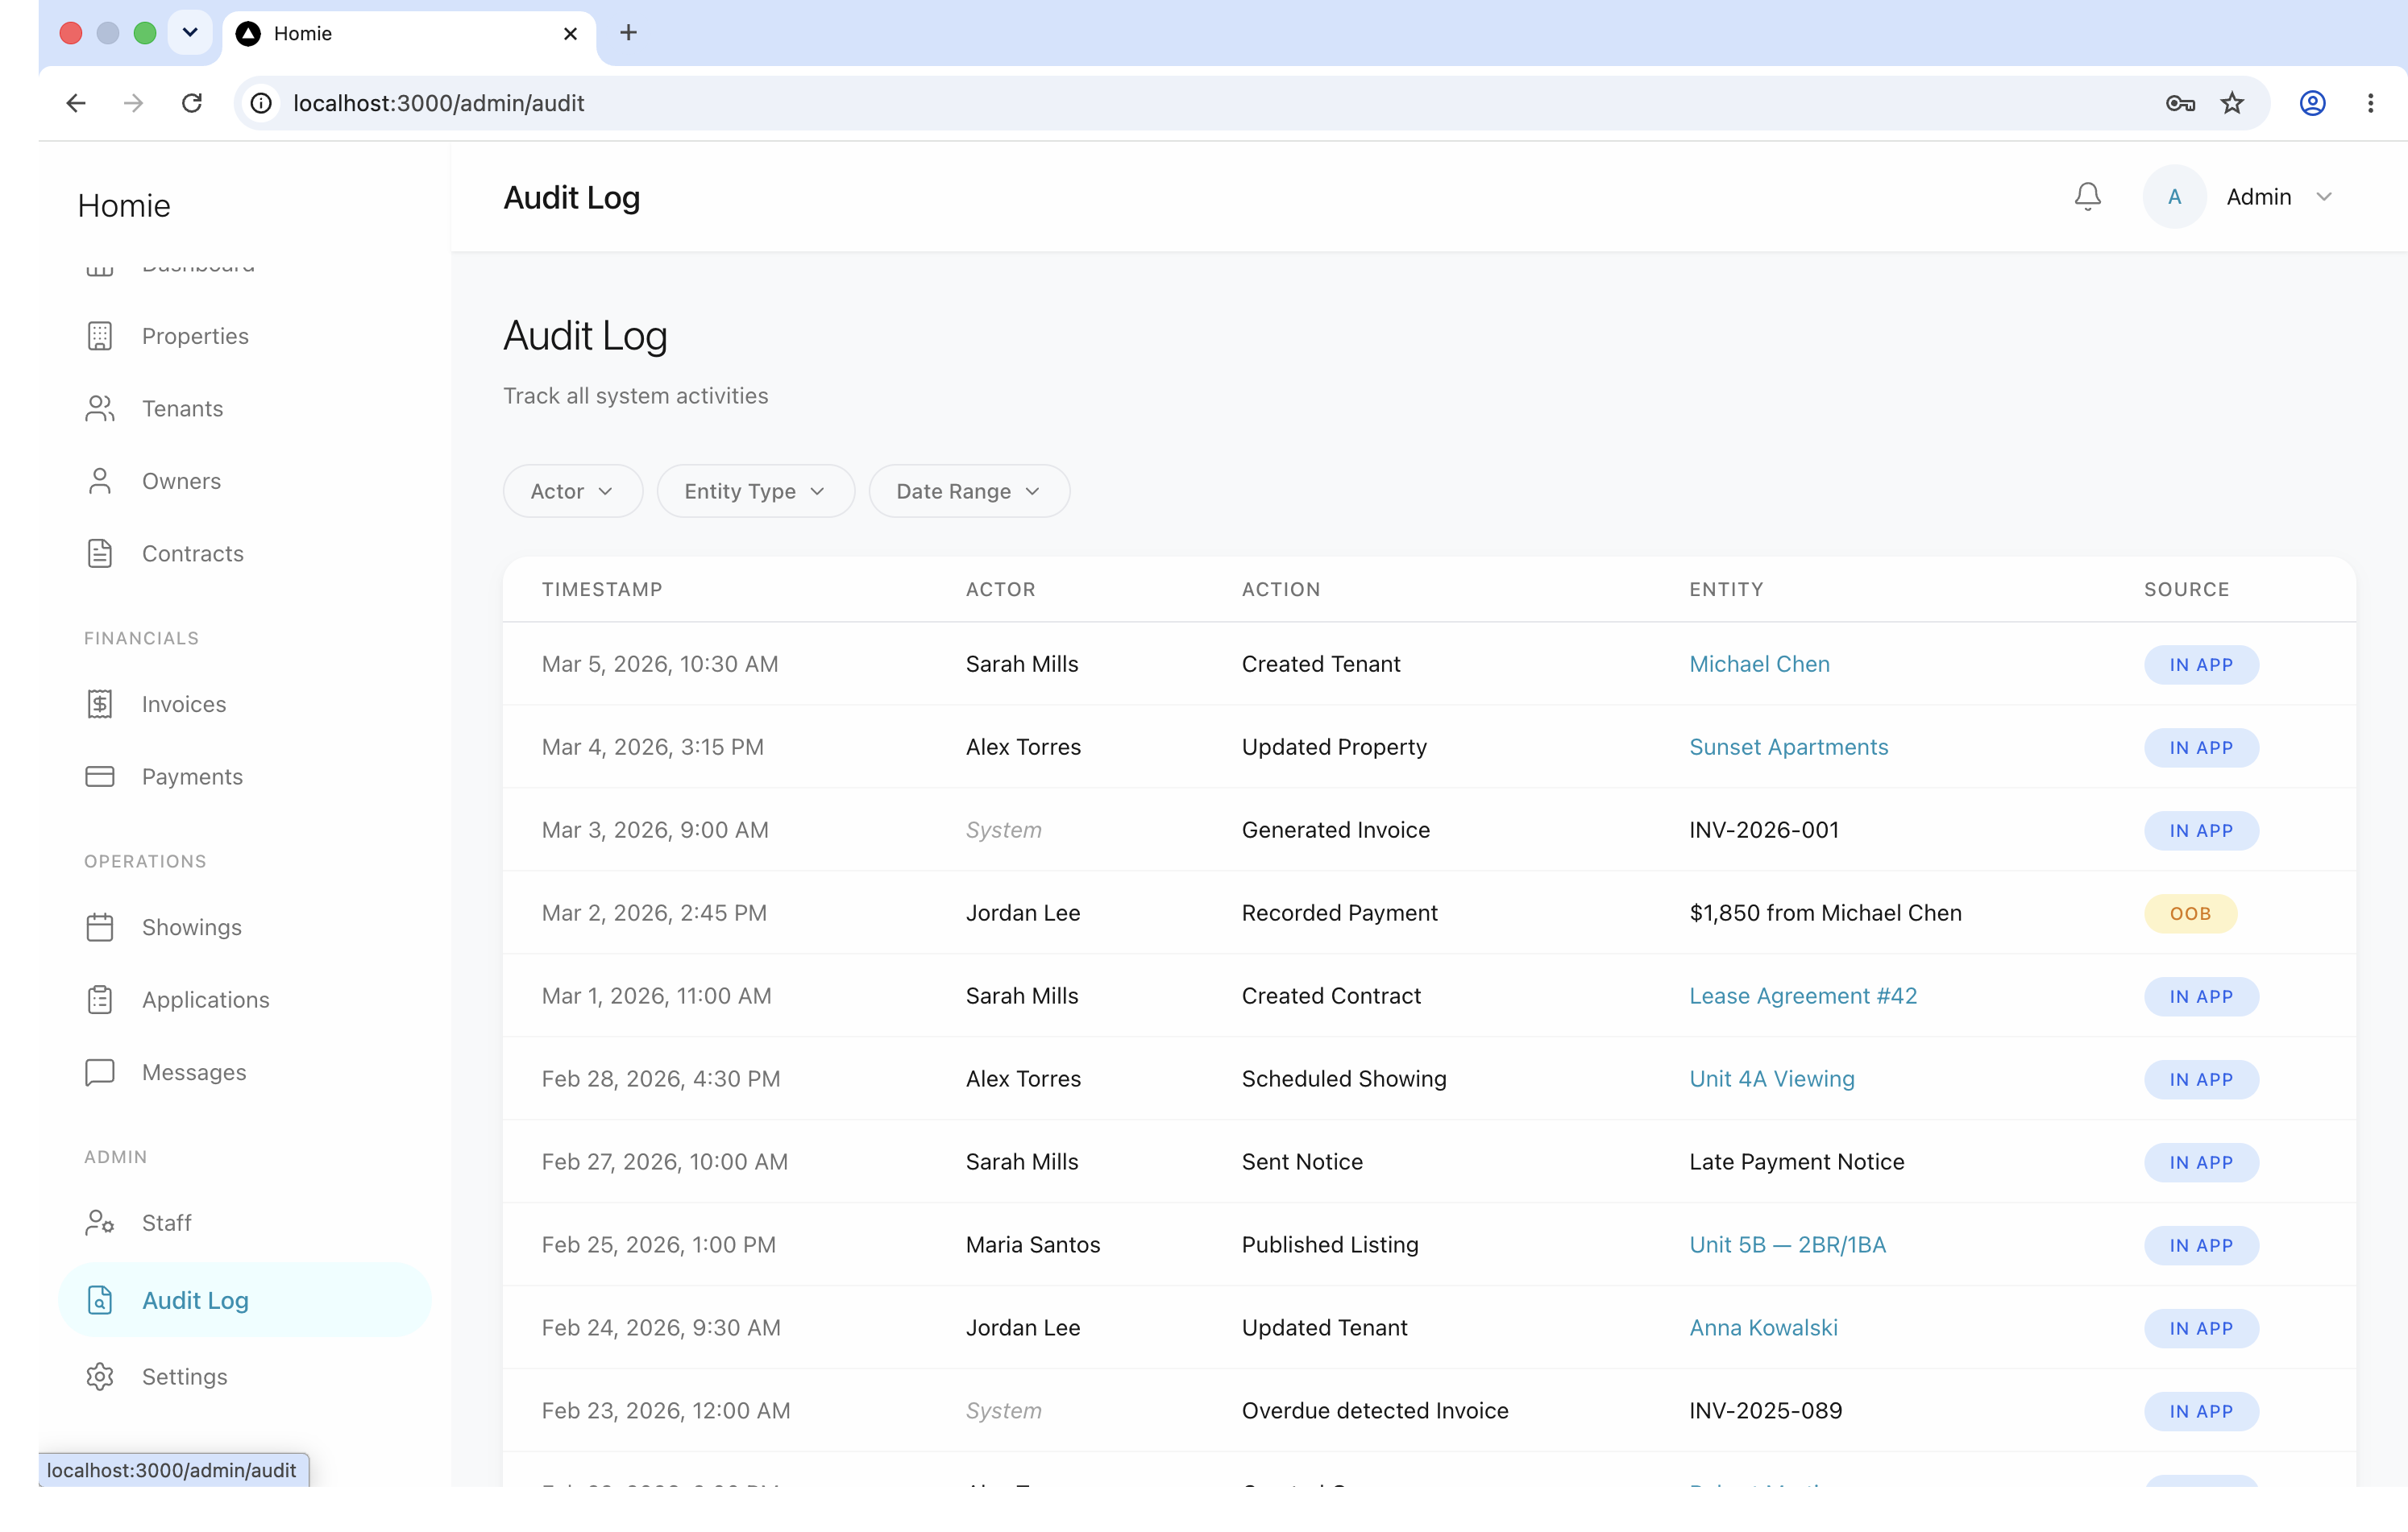Expand the Date Range filter dropdown

point(969,491)
